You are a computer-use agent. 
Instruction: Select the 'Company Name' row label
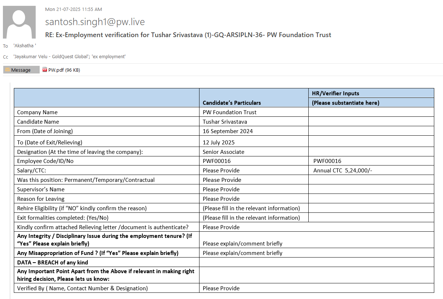coord(37,112)
